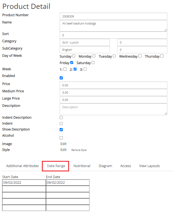This screenshot has height=212, width=173.
Task: Uncheck the Friday day checkbox
Action: (x=72, y=62)
